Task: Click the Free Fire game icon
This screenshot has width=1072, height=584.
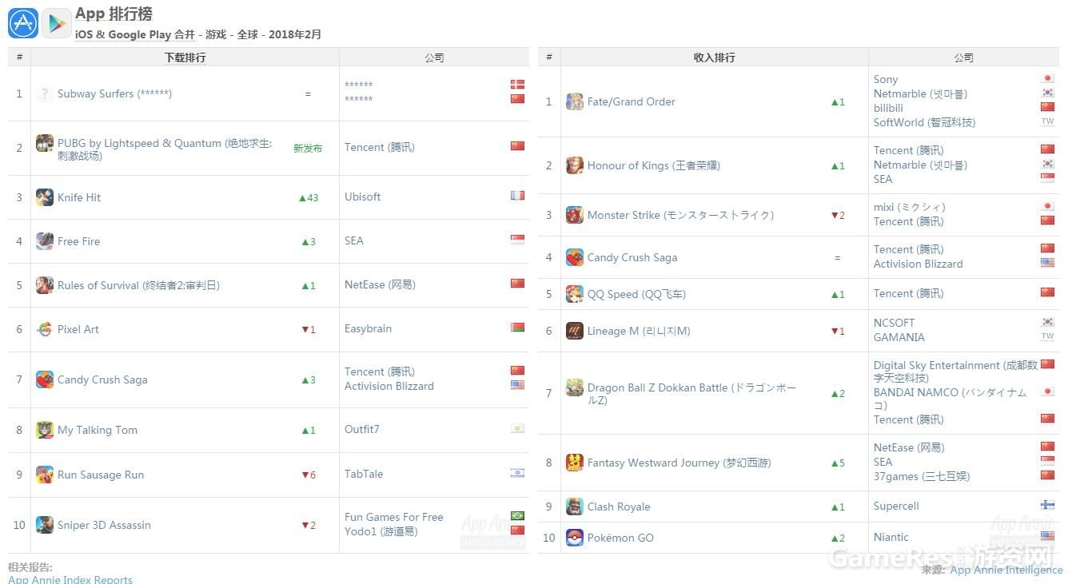Action: pos(45,241)
